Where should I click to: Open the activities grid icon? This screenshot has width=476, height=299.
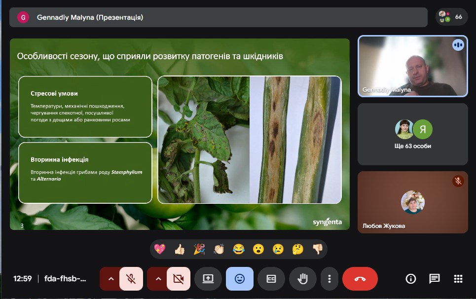click(x=458, y=279)
